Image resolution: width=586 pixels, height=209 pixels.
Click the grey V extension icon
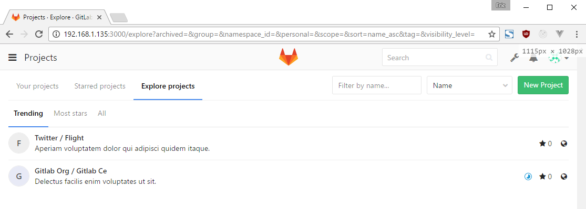(560, 34)
